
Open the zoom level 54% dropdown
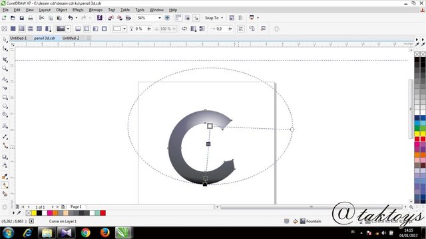(x=160, y=18)
